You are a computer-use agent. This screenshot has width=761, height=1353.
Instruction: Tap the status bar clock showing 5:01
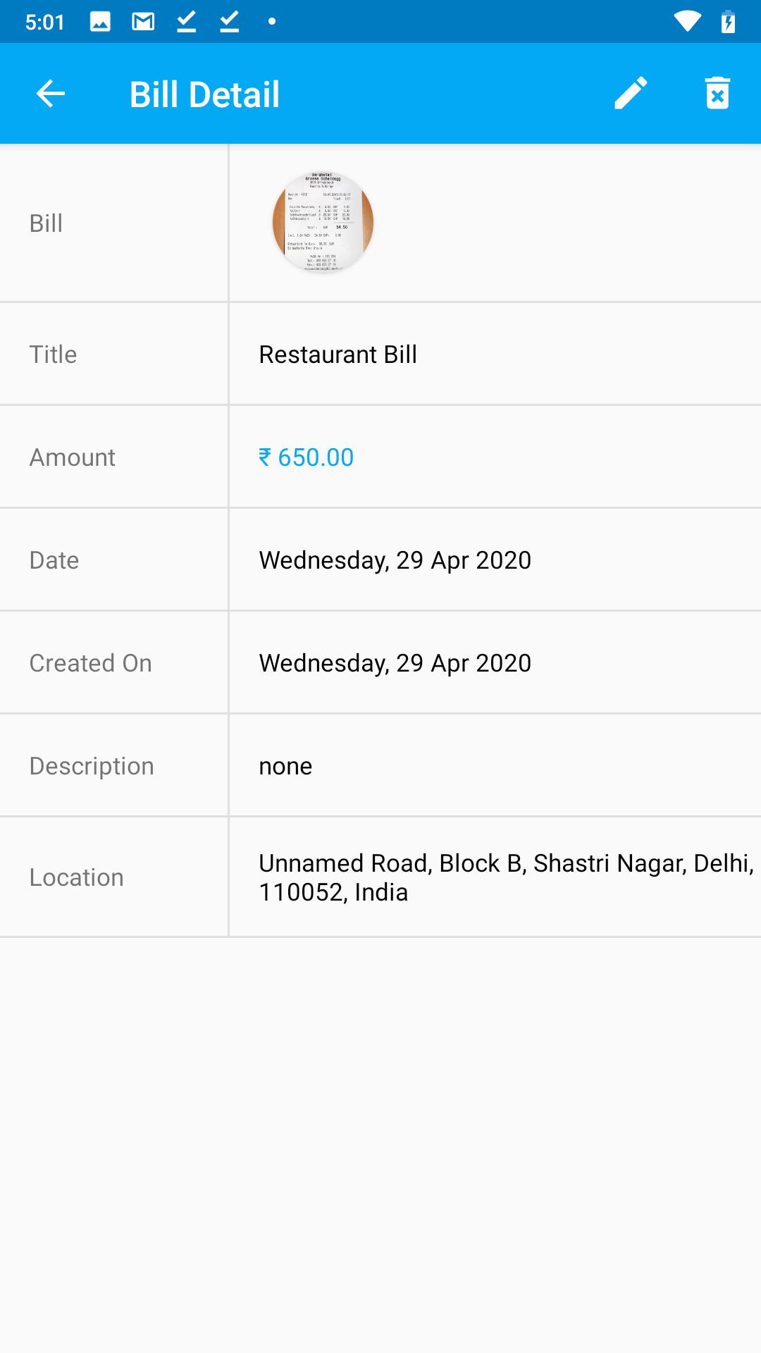point(44,23)
